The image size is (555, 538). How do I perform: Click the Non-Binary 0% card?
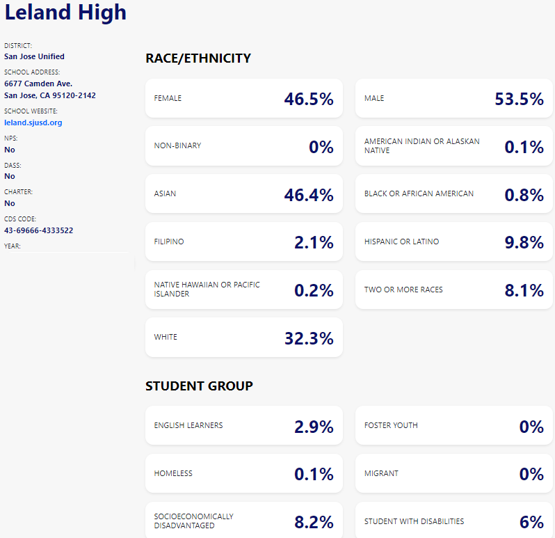click(243, 146)
